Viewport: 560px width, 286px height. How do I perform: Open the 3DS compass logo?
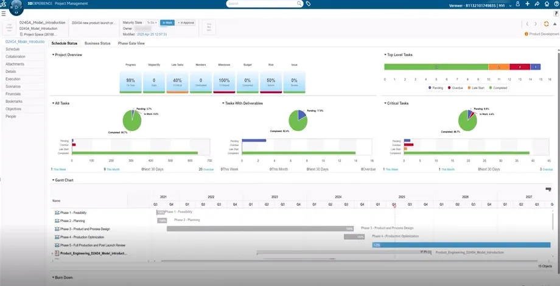point(3,4)
